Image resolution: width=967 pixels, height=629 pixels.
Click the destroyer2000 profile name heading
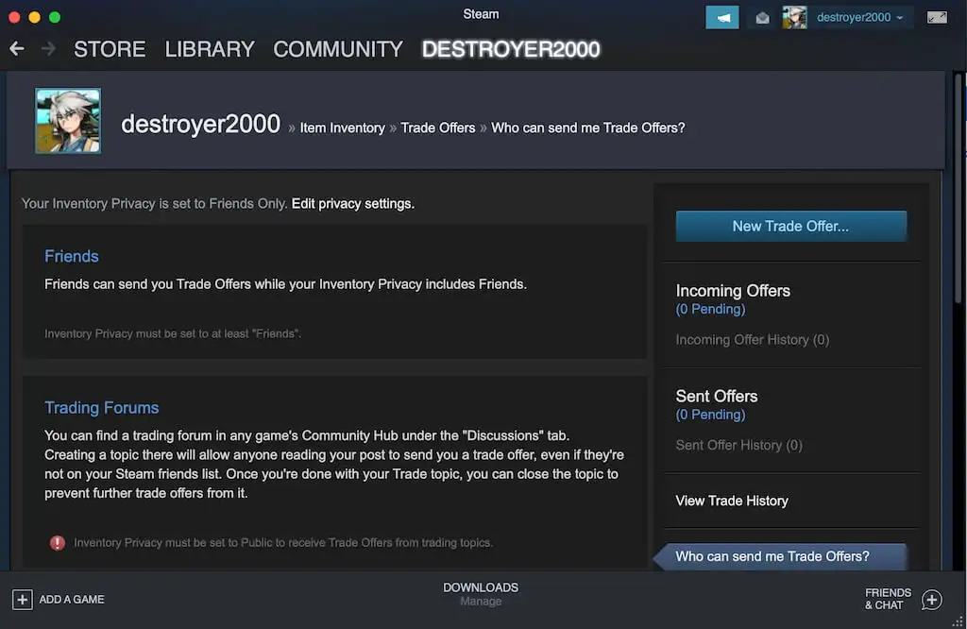coord(200,124)
